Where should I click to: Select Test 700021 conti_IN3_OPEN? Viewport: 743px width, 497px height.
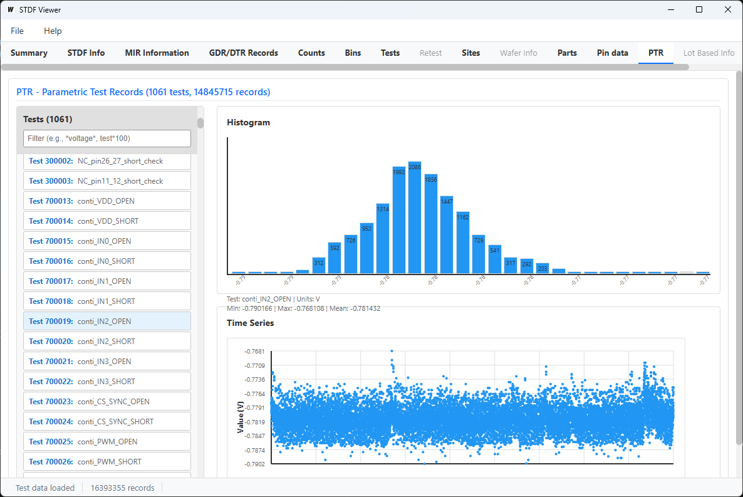pyautogui.click(x=107, y=360)
